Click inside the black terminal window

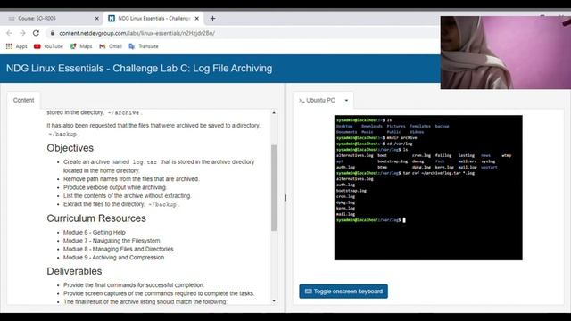(428, 187)
